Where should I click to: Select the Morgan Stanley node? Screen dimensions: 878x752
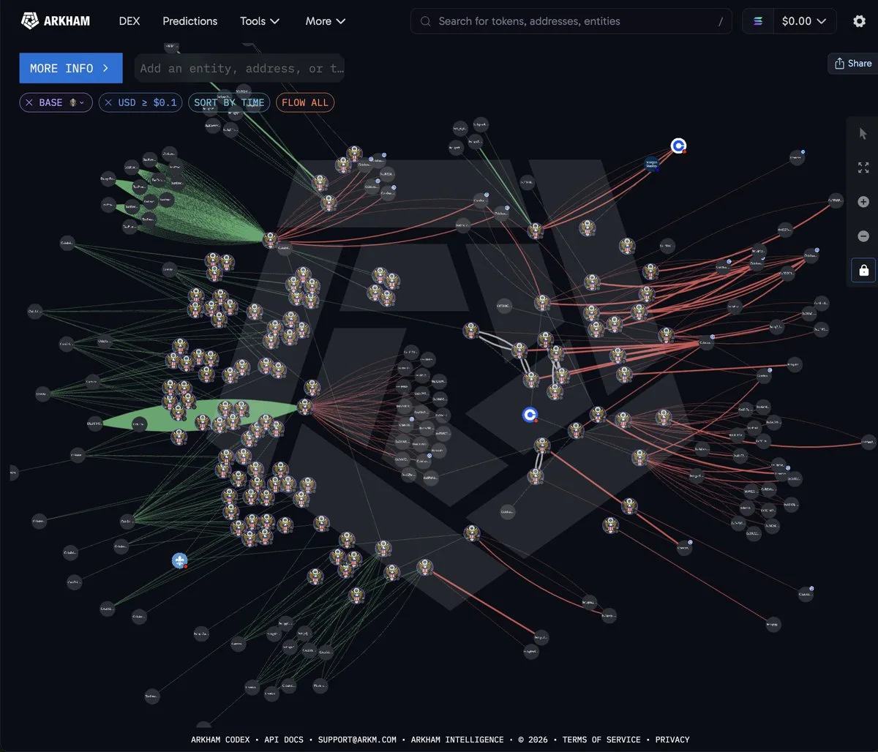coord(651,165)
